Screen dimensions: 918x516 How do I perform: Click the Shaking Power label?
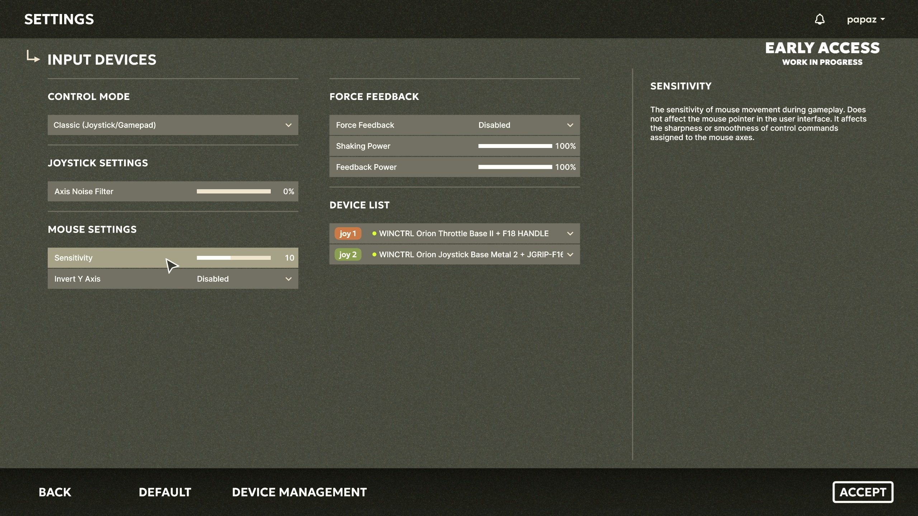pyautogui.click(x=363, y=146)
